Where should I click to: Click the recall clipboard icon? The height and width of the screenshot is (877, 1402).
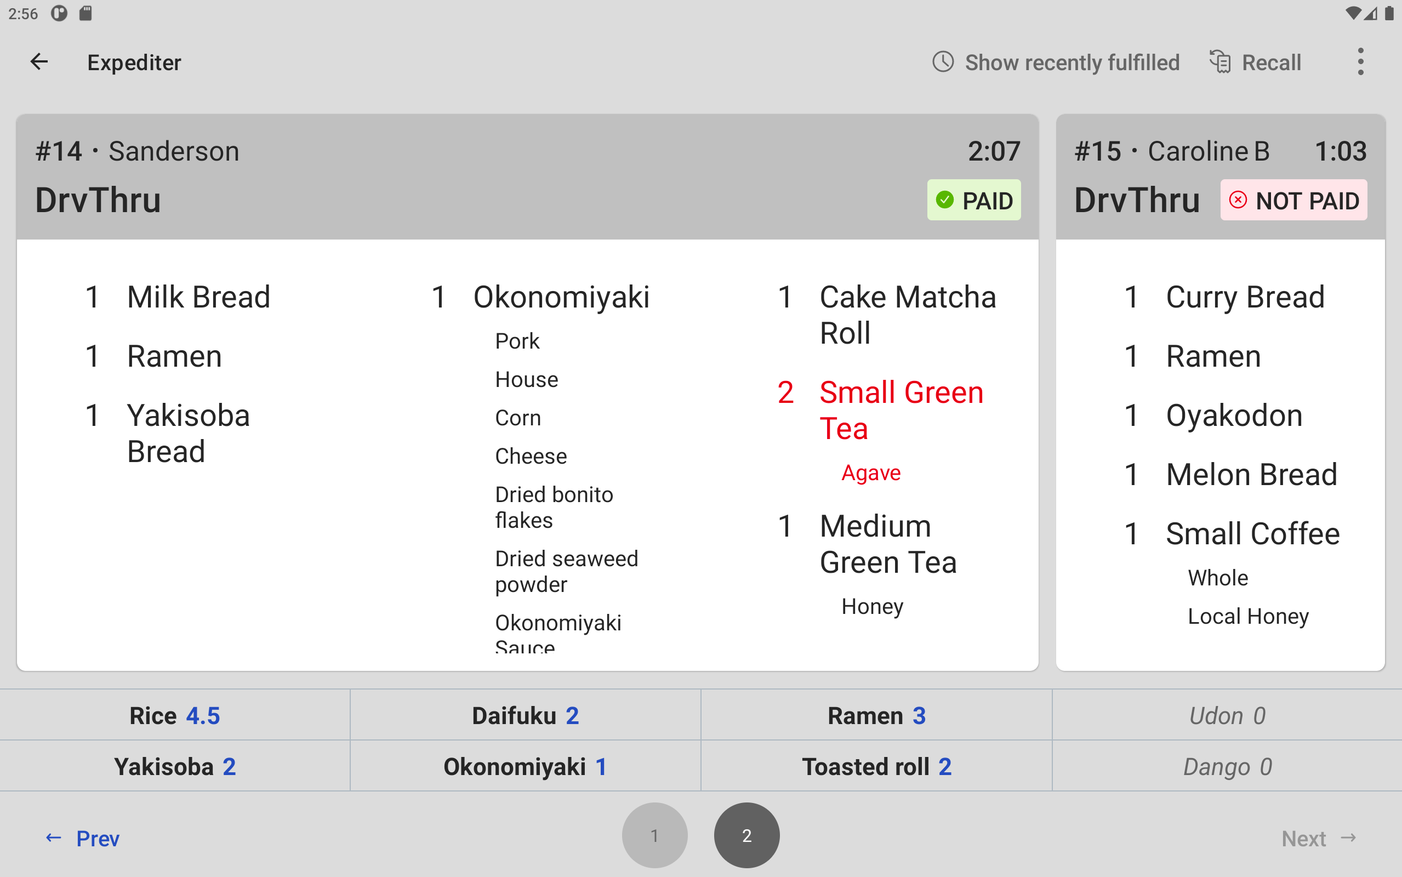point(1220,62)
